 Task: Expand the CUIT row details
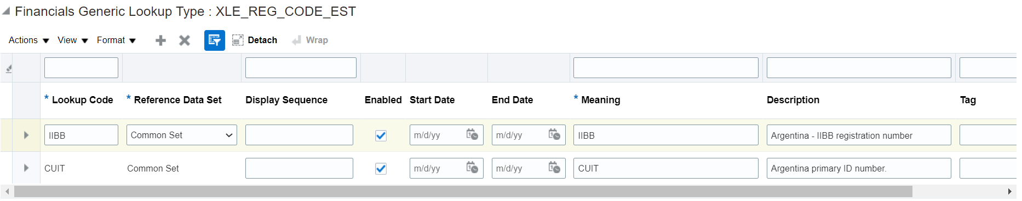pyautogui.click(x=26, y=168)
